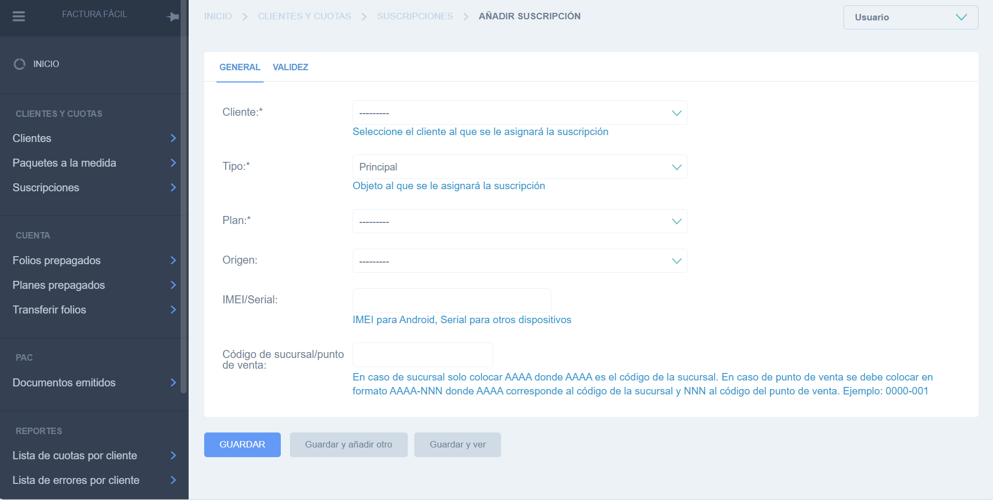Image resolution: width=993 pixels, height=500 pixels.
Task: Open Transferir folios menu item
Action: coord(49,310)
